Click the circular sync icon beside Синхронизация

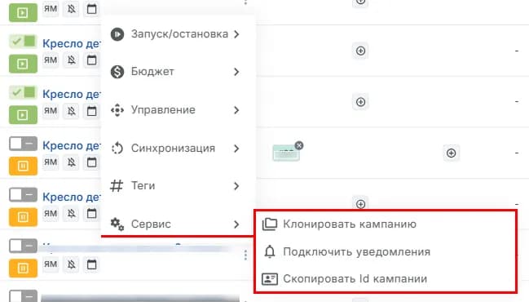(117, 148)
